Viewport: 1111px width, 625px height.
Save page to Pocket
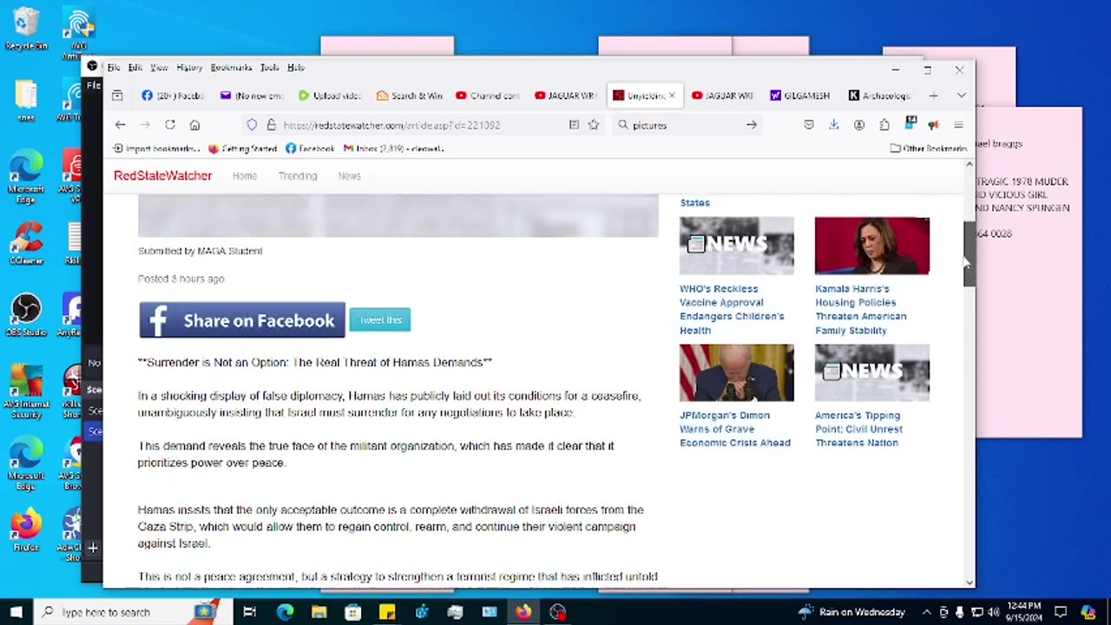point(809,125)
